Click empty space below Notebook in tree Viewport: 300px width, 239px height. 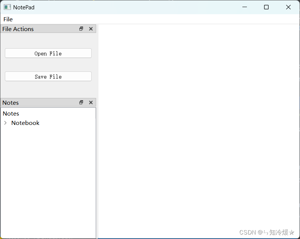point(48,180)
